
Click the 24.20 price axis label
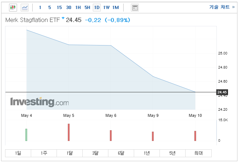coord(223,109)
